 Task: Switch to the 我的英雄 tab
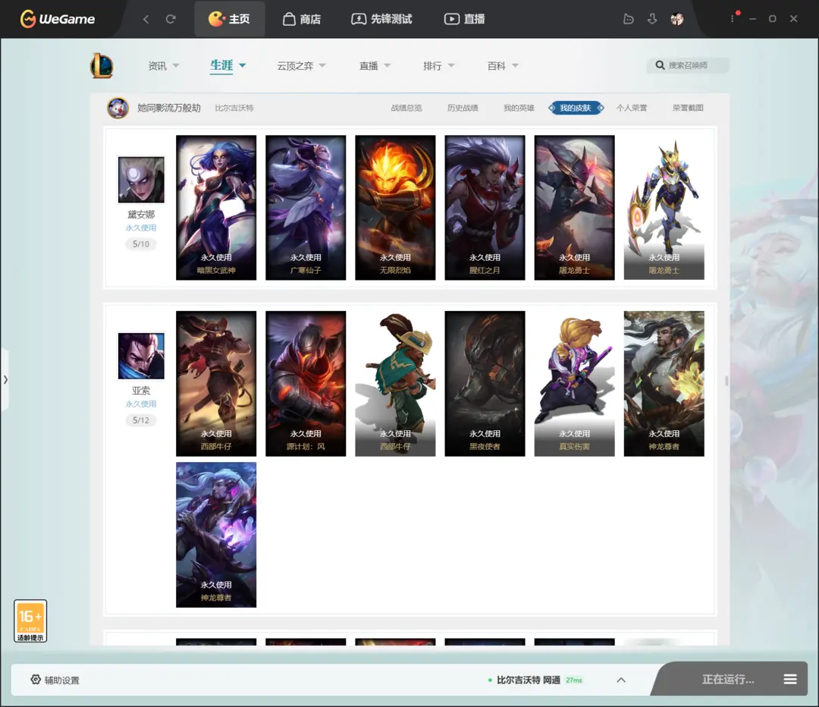[x=519, y=108]
